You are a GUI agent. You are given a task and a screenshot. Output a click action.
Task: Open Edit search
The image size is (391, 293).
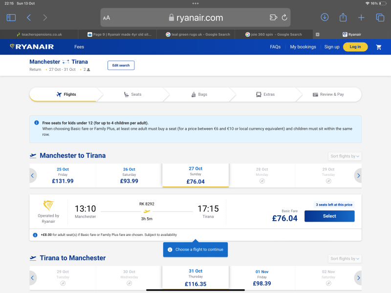[x=121, y=65]
